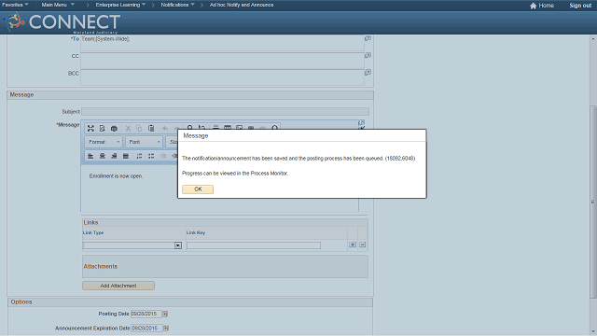
Task: Expand the Link Type dropdown
Action: click(x=178, y=245)
